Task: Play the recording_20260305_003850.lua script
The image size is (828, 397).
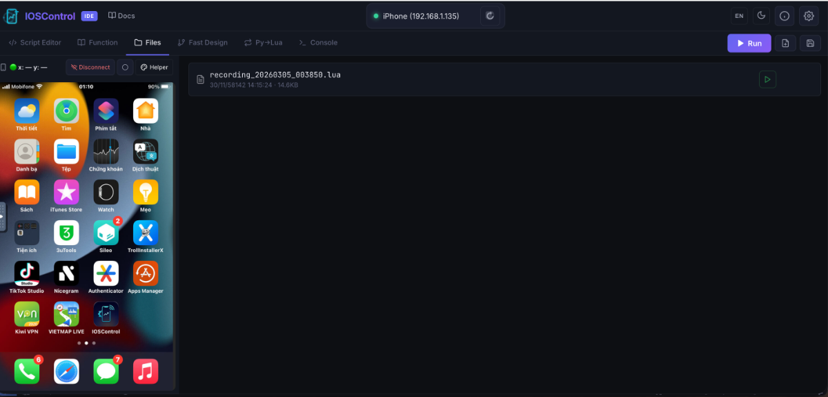Action: [x=767, y=79]
